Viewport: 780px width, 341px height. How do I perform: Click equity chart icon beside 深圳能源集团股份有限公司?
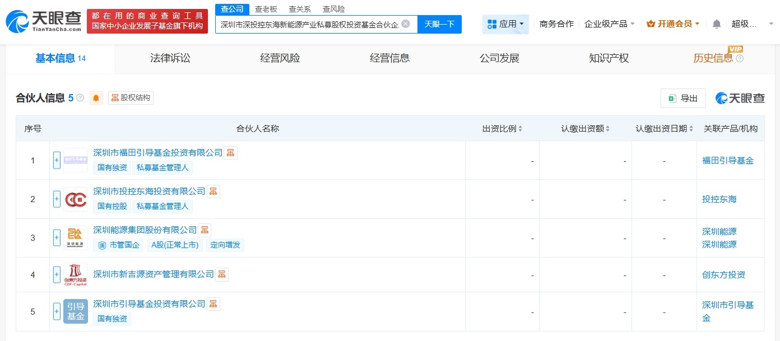pos(205,230)
